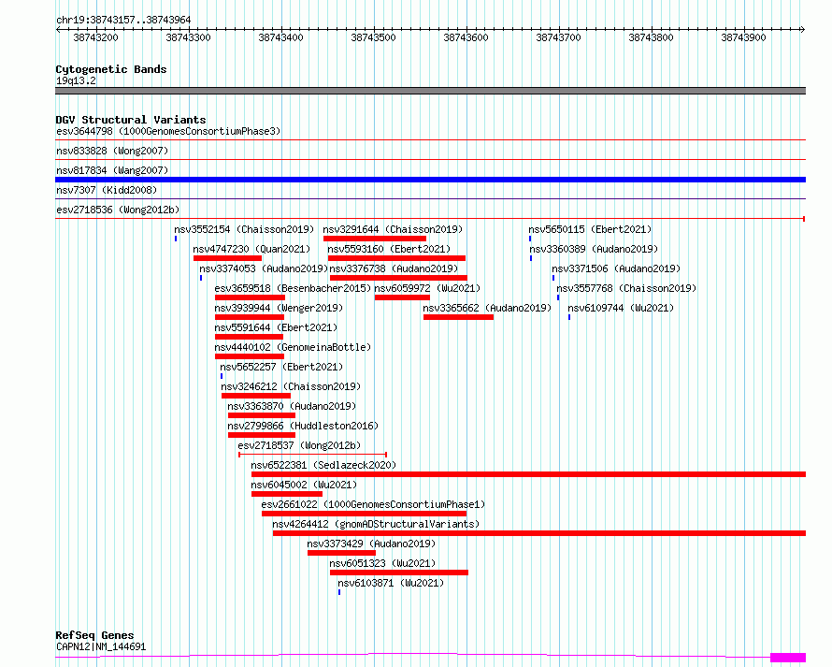Select nsv5593160 (Ebert2021) variant label

tap(389, 249)
